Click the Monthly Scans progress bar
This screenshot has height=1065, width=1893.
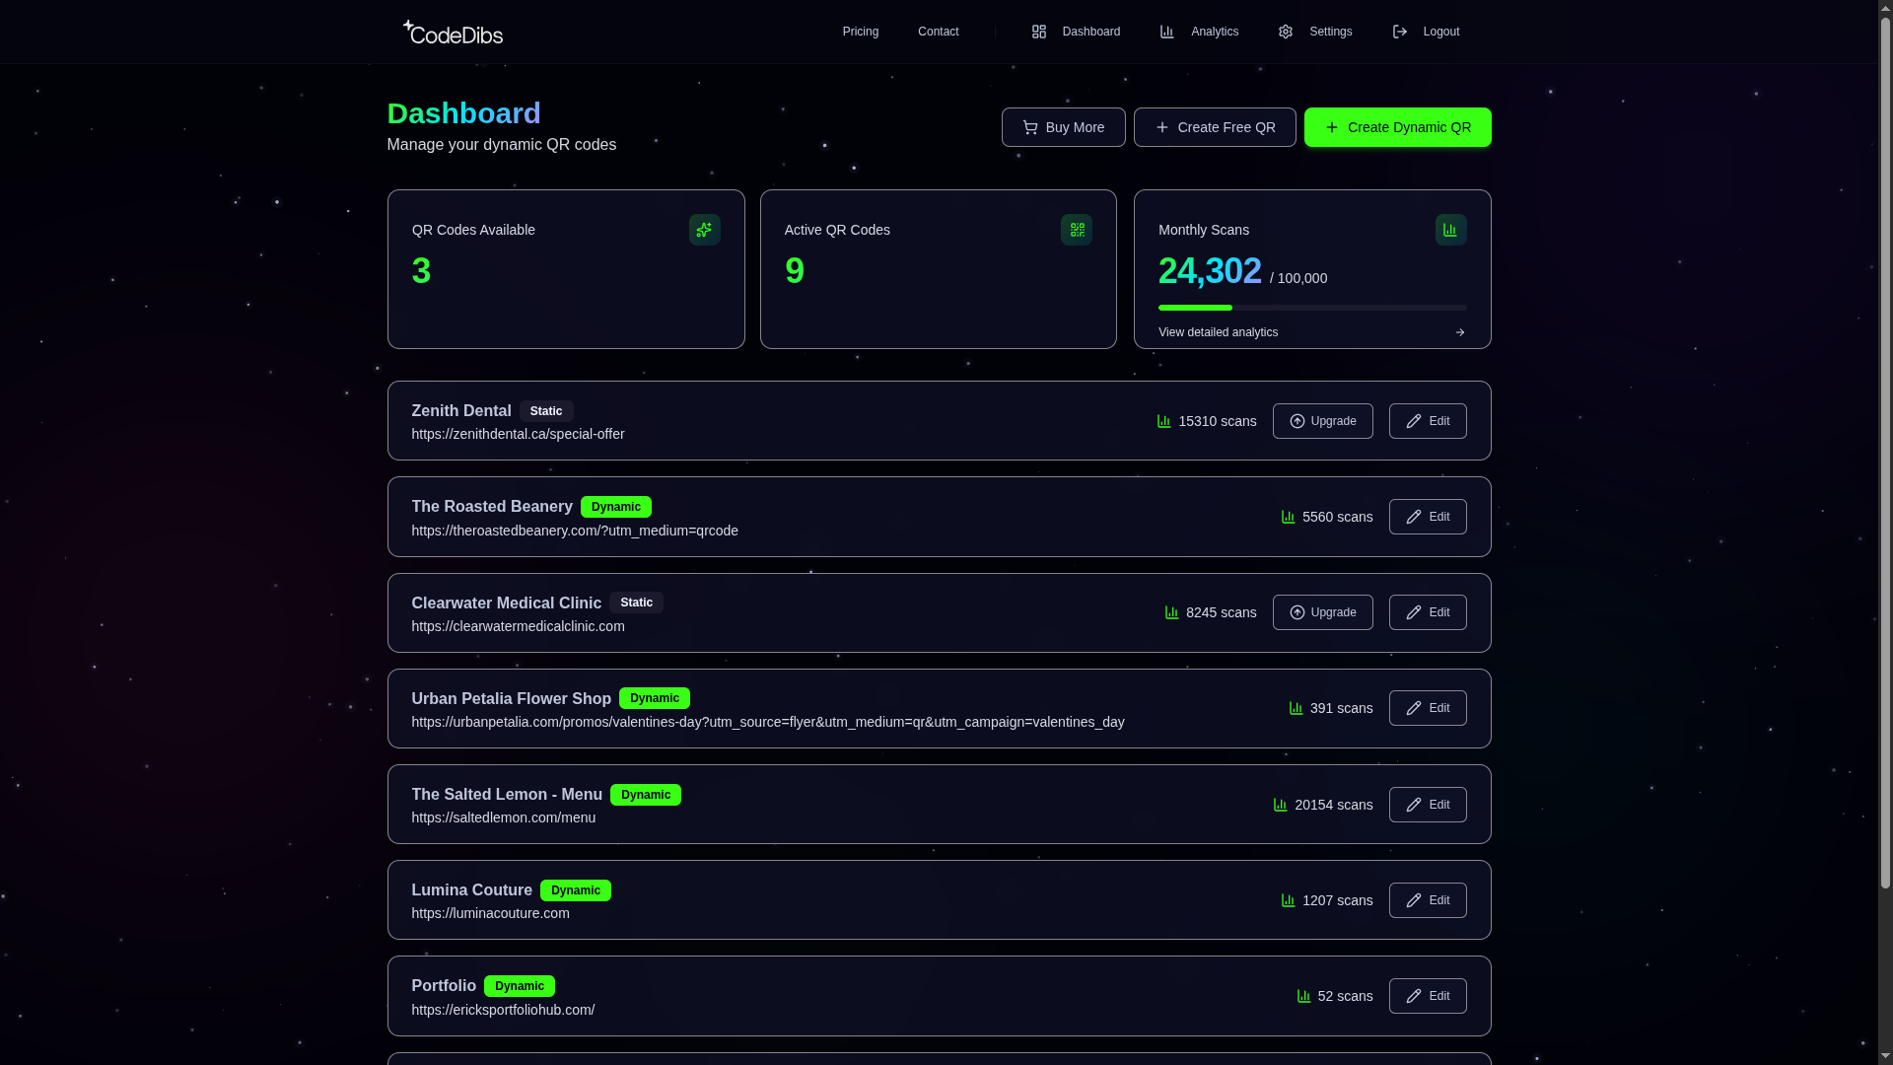tap(1311, 308)
